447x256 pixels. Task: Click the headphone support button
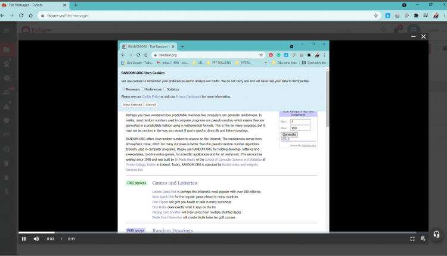point(436,235)
